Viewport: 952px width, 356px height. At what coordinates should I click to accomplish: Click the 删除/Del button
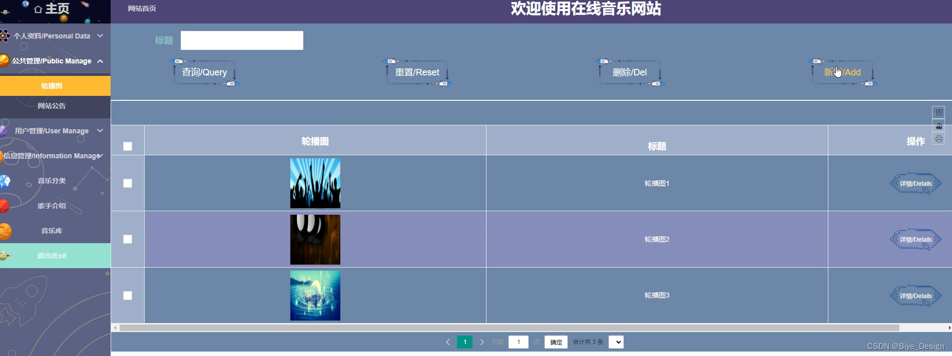pos(630,72)
